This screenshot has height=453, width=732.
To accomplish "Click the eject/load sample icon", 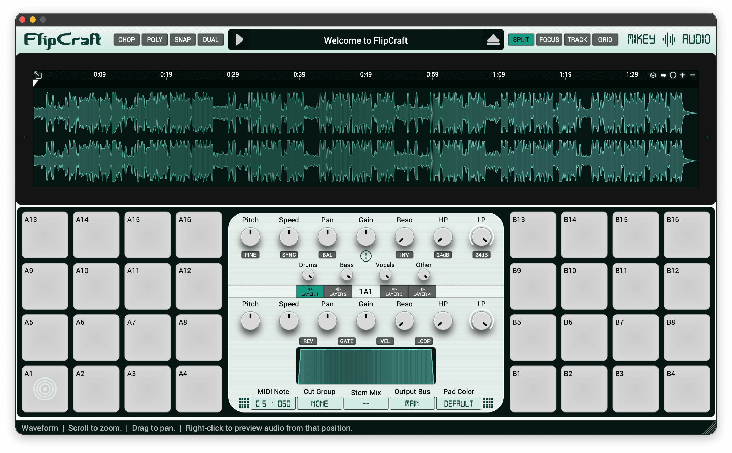I will click(x=493, y=40).
